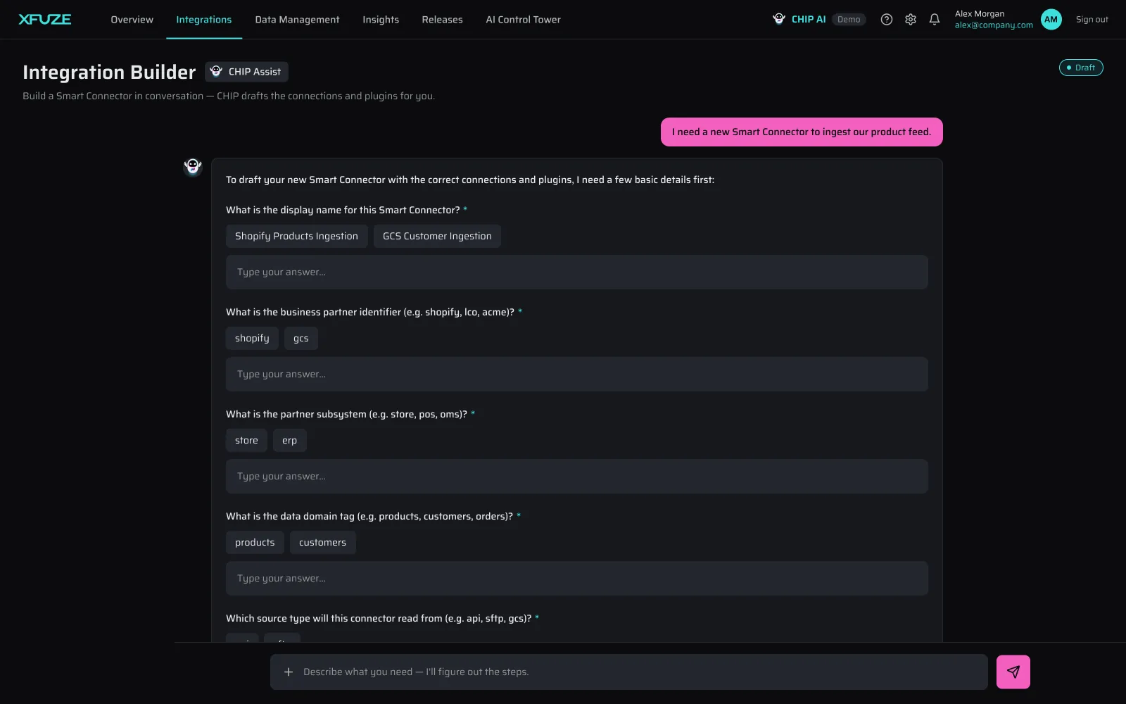1126x704 pixels.
Task: Click the Sign out link
Action: [1092, 20]
